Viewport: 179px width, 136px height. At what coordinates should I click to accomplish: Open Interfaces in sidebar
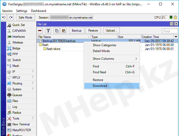click(21, 37)
